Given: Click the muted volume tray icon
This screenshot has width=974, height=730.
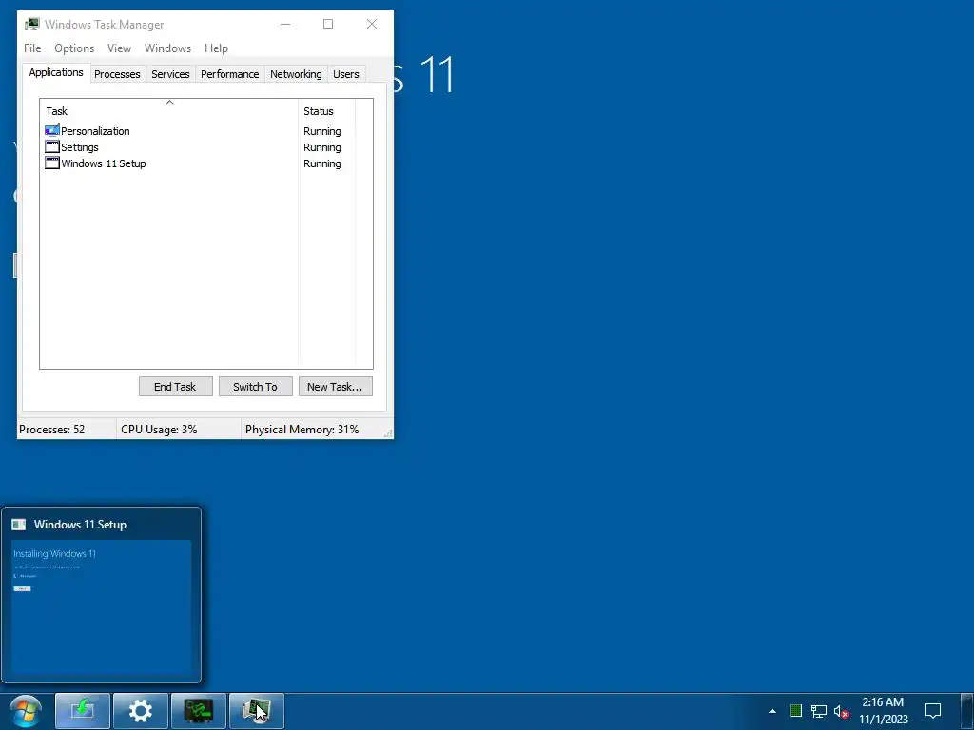Looking at the screenshot, I should [x=841, y=711].
